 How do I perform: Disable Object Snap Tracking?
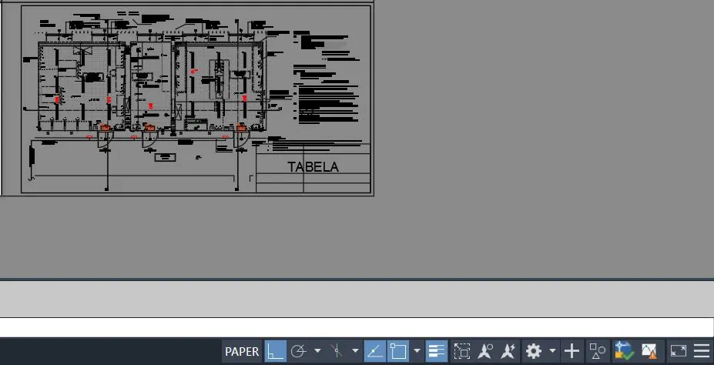[374, 352]
